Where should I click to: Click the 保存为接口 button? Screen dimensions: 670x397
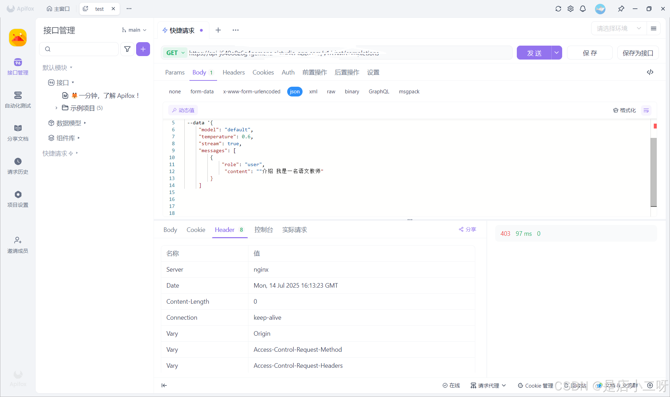[638, 53]
